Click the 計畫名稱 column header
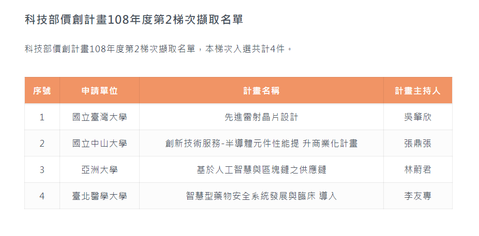The width and height of the screenshot is (479, 236). pos(262,90)
